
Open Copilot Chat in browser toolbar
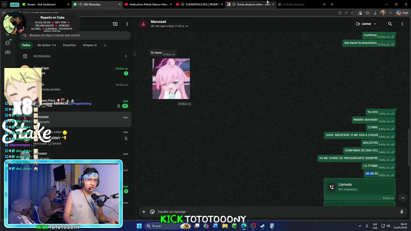402,13
